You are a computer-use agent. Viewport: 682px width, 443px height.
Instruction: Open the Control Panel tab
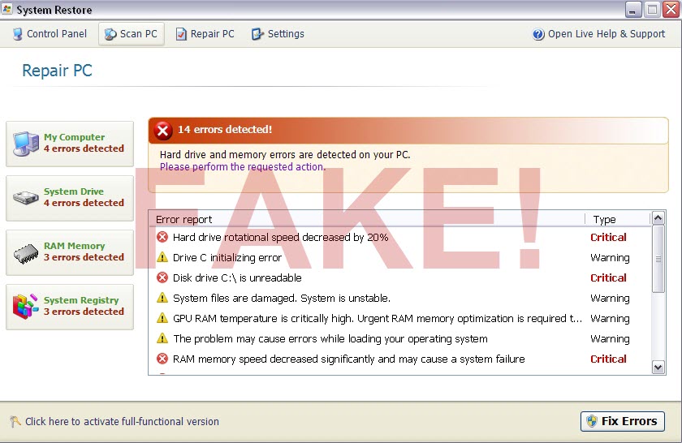click(50, 34)
